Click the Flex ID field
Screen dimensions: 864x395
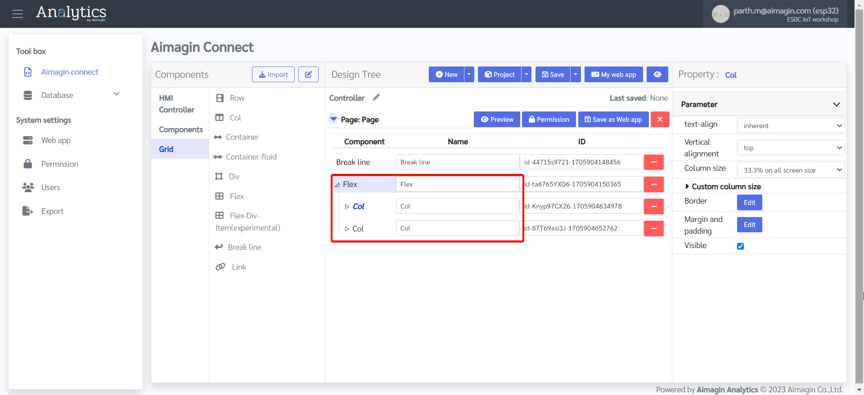click(x=582, y=184)
